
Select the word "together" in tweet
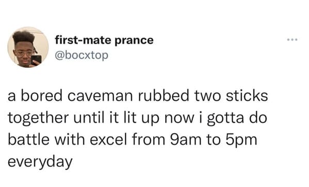pyautogui.click(x=38, y=119)
